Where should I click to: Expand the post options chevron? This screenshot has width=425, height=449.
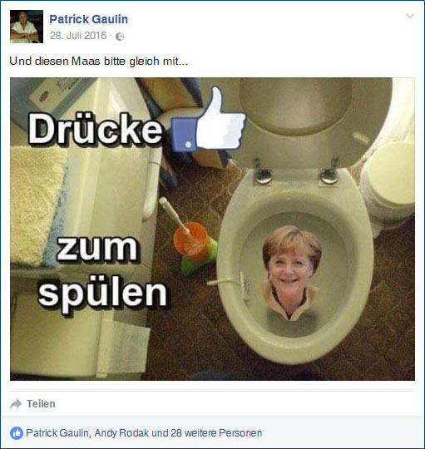click(410, 16)
